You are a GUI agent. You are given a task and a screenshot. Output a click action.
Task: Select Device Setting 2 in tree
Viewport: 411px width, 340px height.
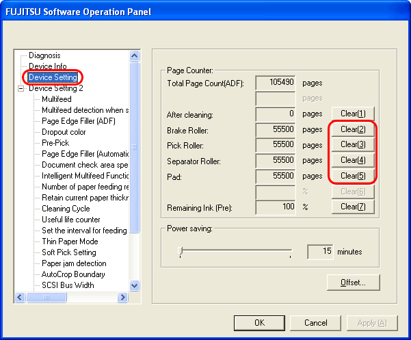tap(56, 88)
